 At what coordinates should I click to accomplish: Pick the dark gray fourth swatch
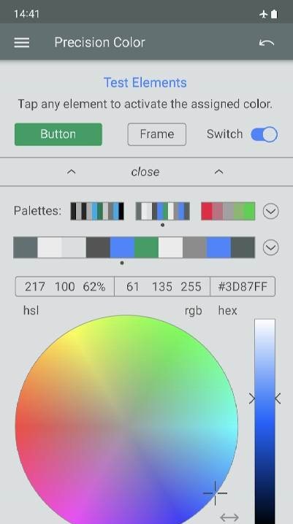pyautogui.click(x=98, y=247)
